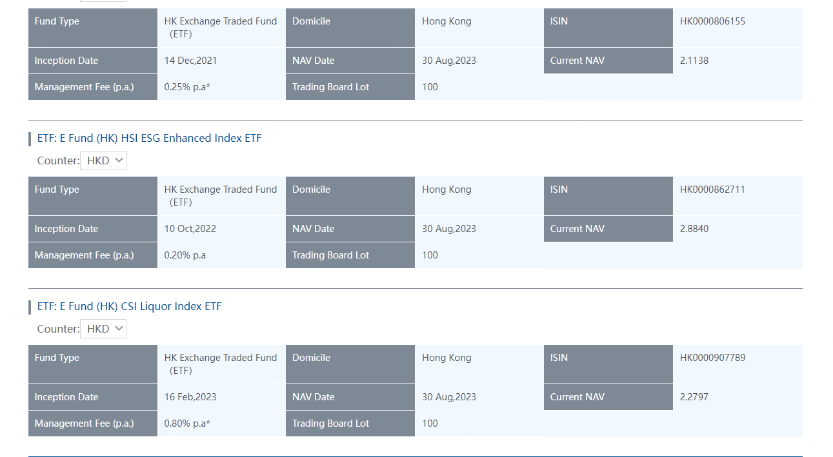Select ISIN HK0000907789 for the CSI Liquor ETF

(711, 357)
